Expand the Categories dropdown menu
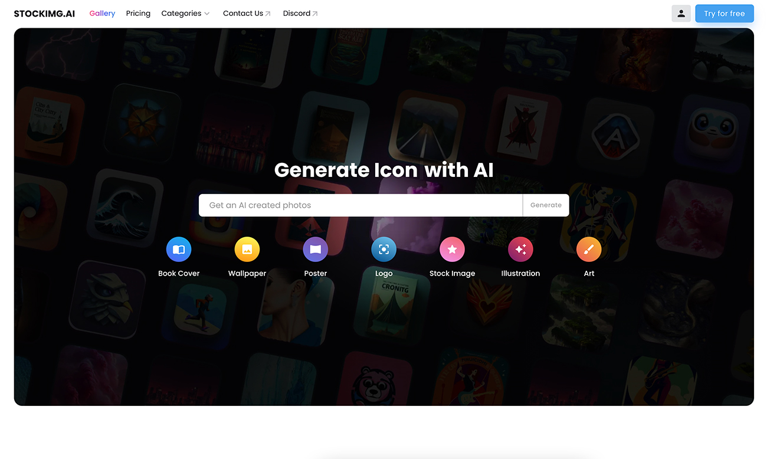This screenshot has height=459, width=767. [185, 14]
